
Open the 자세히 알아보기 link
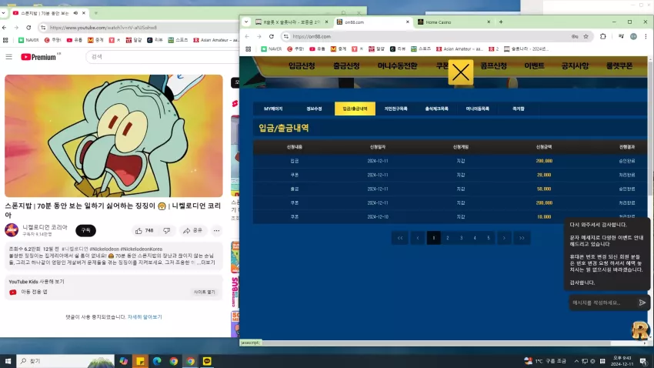click(145, 317)
